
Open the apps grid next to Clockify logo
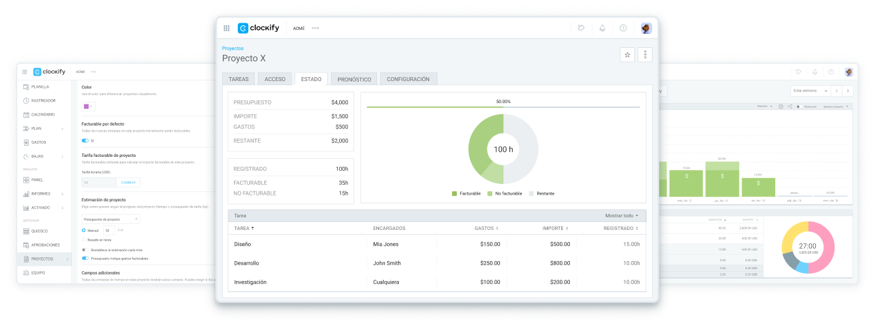click(227, 28)
